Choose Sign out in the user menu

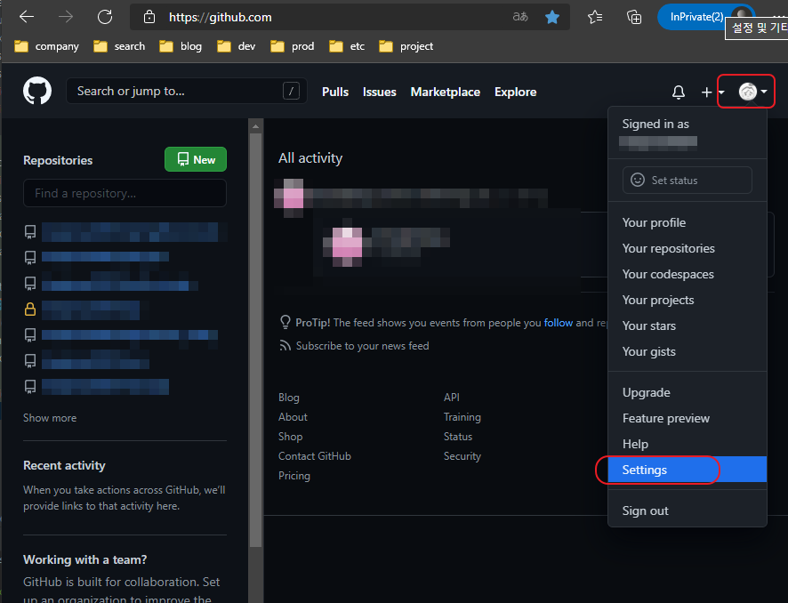[687, 511]
